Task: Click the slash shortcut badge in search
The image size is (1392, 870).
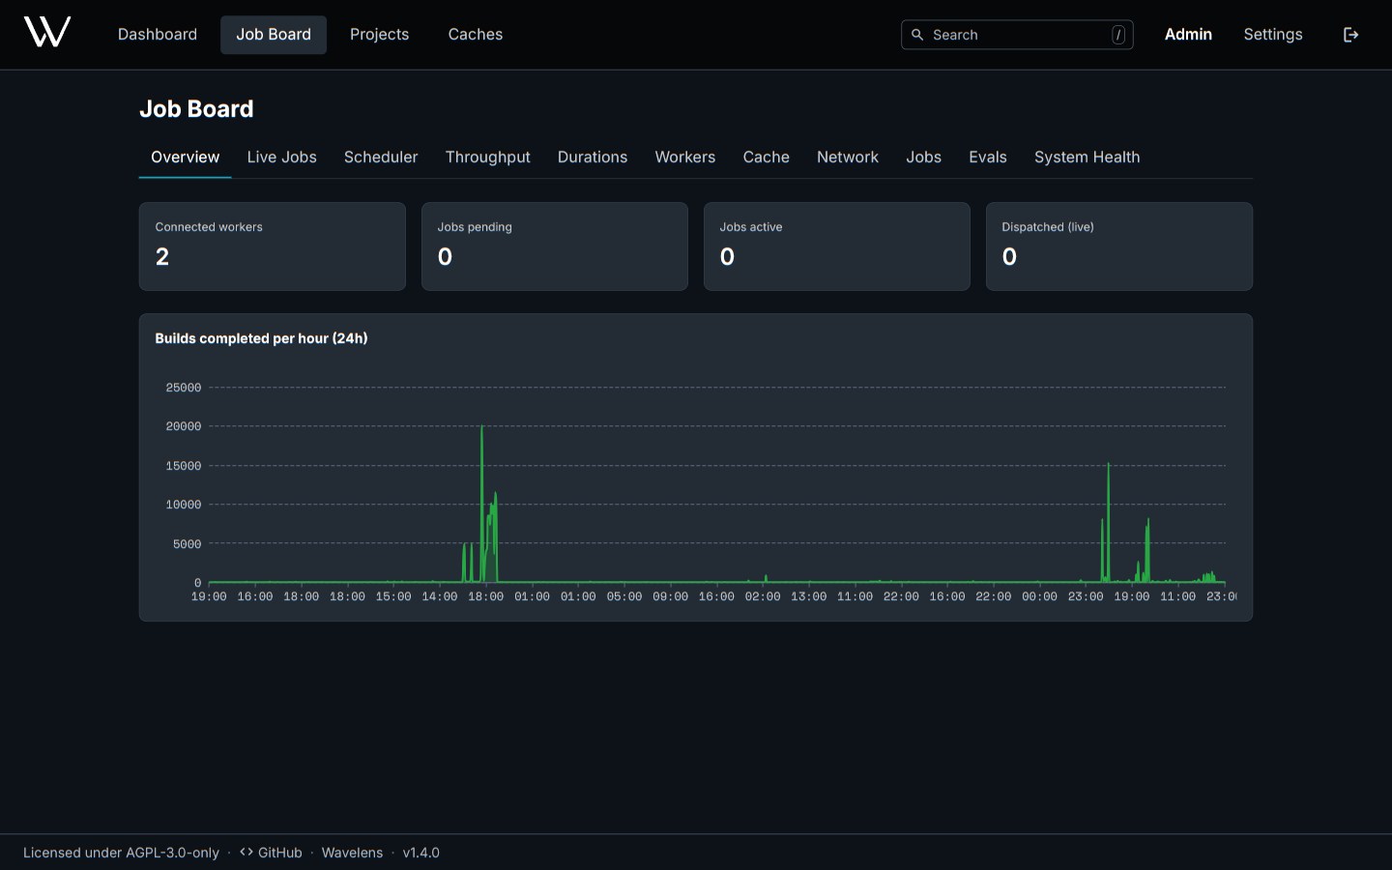Action: coord(1118,35)
